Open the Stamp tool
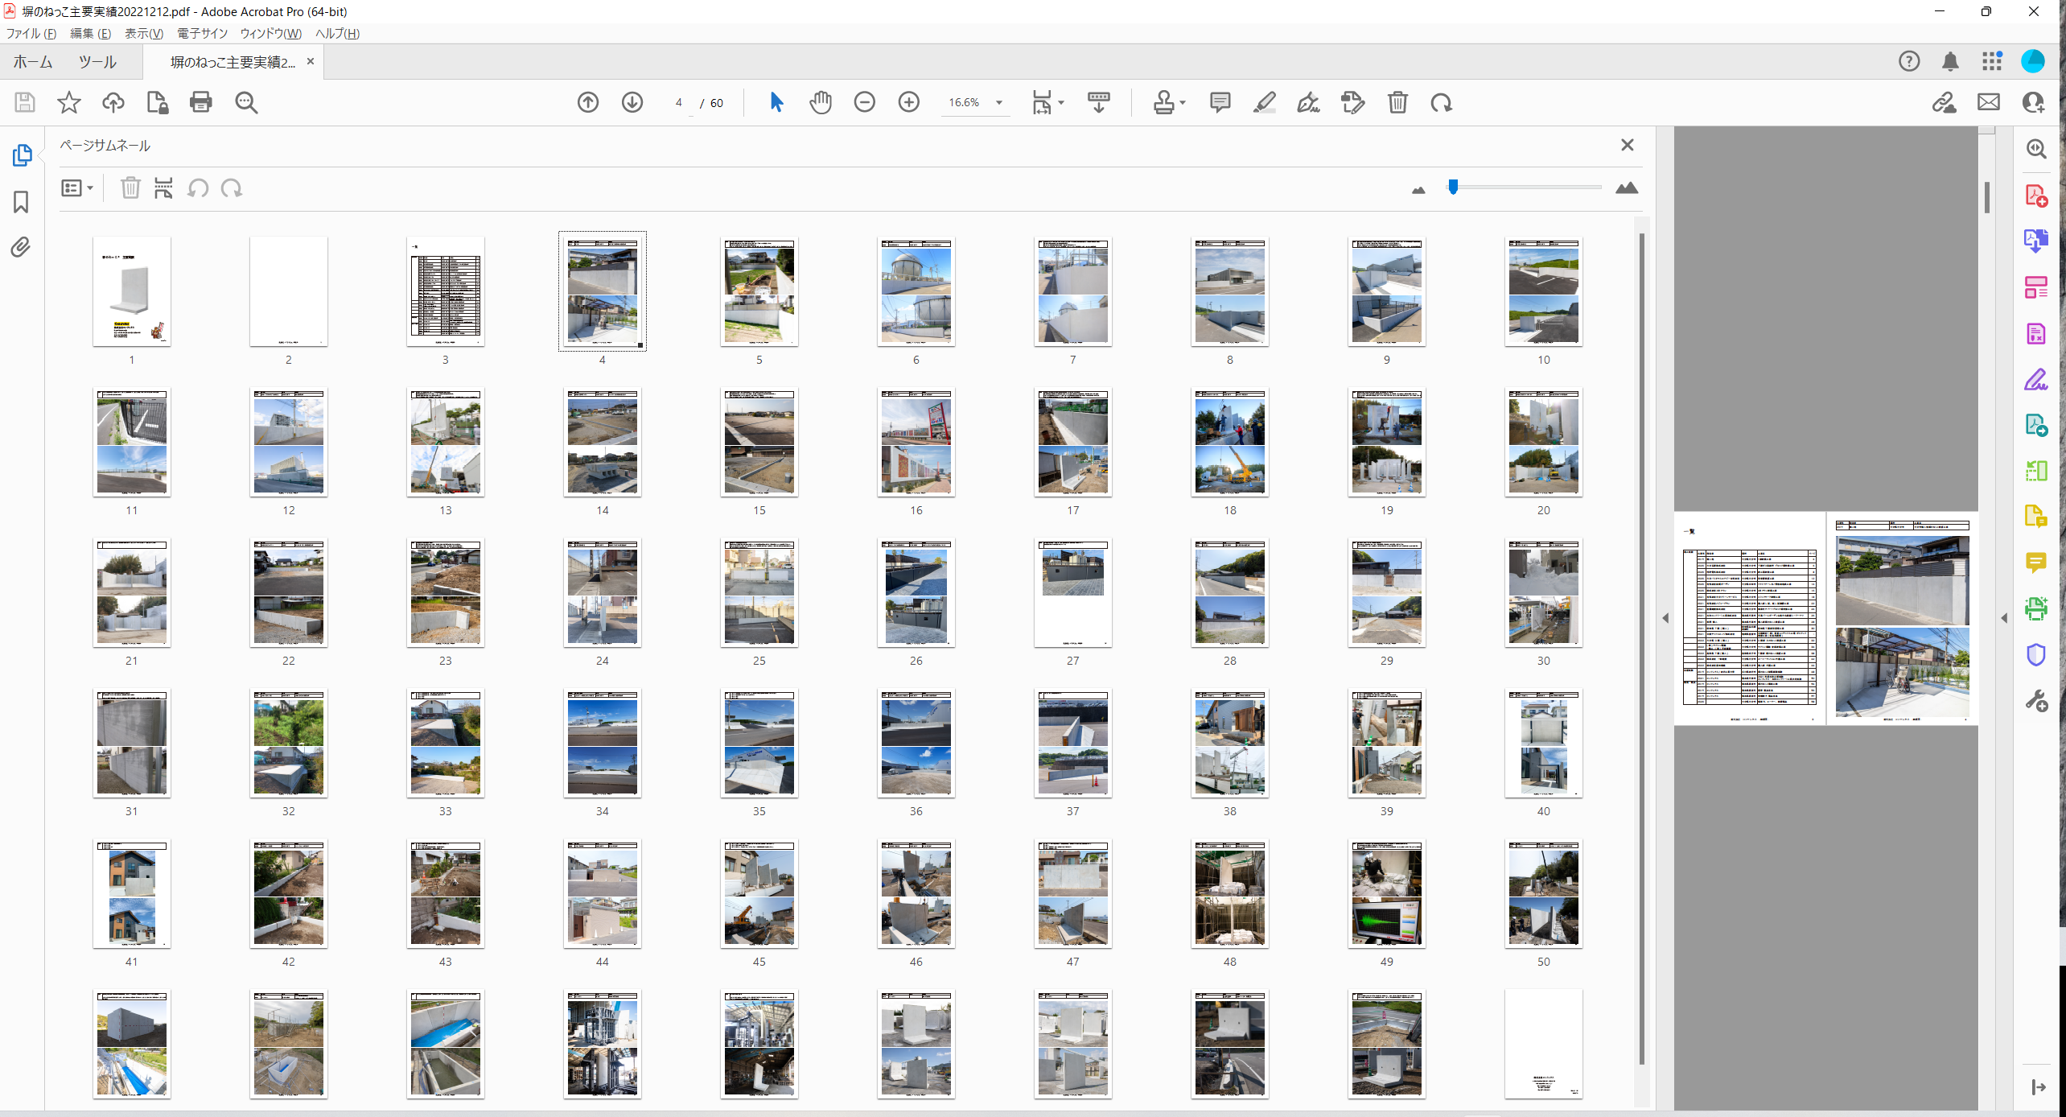 [x=1163, y=102]
